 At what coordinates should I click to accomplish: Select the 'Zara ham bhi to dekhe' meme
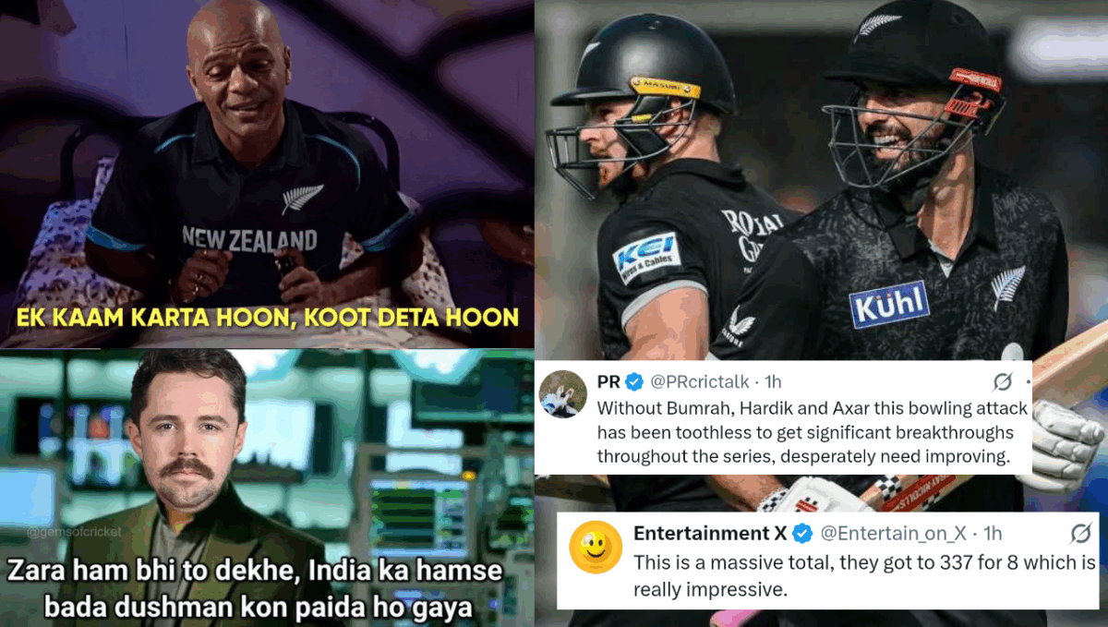(x=267, y=488)
